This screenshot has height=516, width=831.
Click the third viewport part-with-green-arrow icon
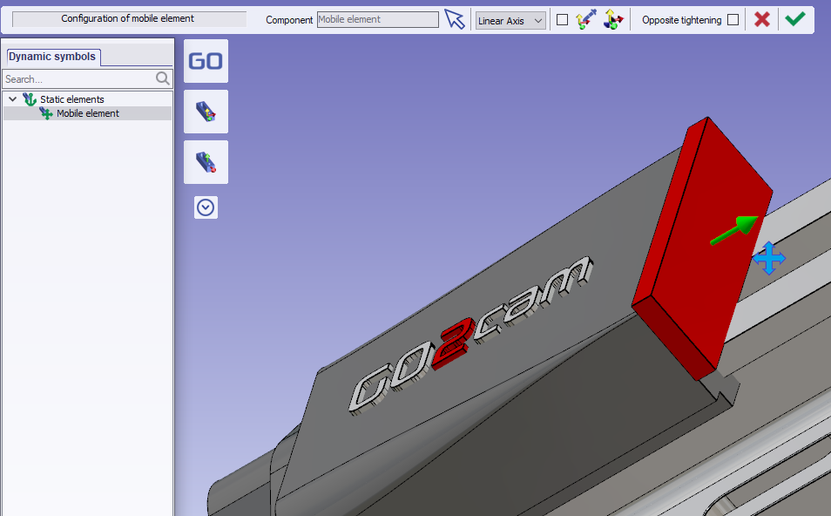coord(206,162)
